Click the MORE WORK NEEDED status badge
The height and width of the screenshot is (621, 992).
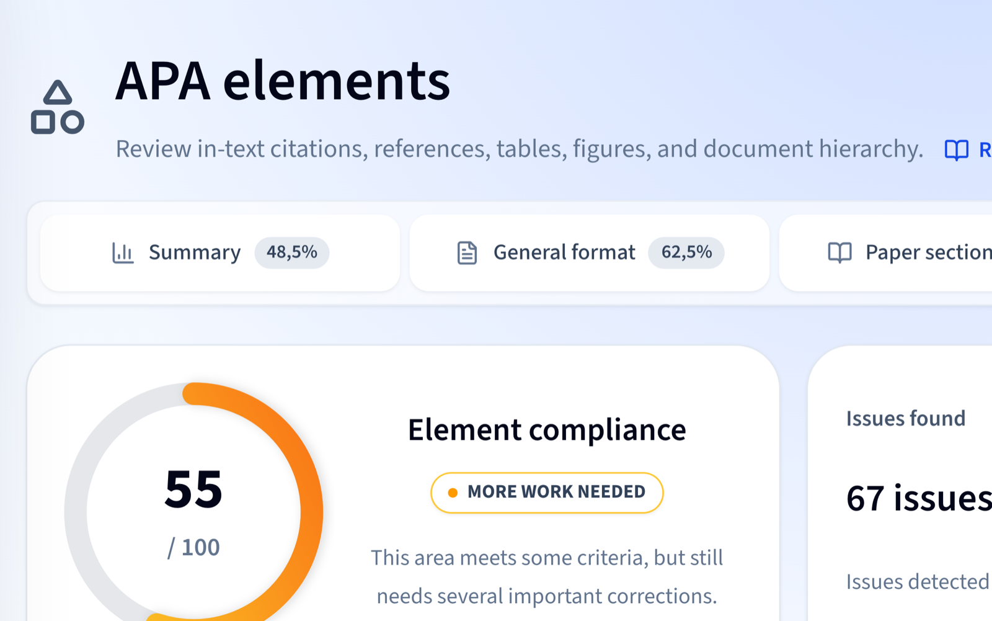[x=547, y=493]
